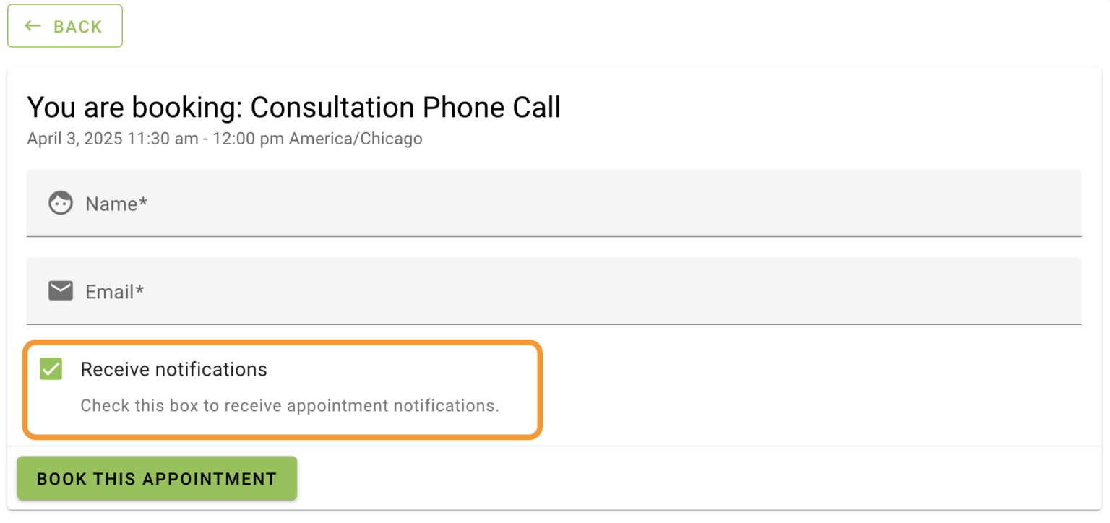Viewport: 1110px width, 523px height.
Task: Select the Receive notifications label text
Action: pos(173,369)
